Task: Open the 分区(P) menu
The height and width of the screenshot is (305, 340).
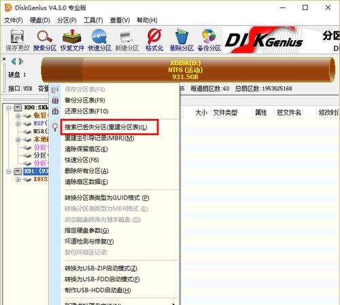Action: (x=67, y=20)
